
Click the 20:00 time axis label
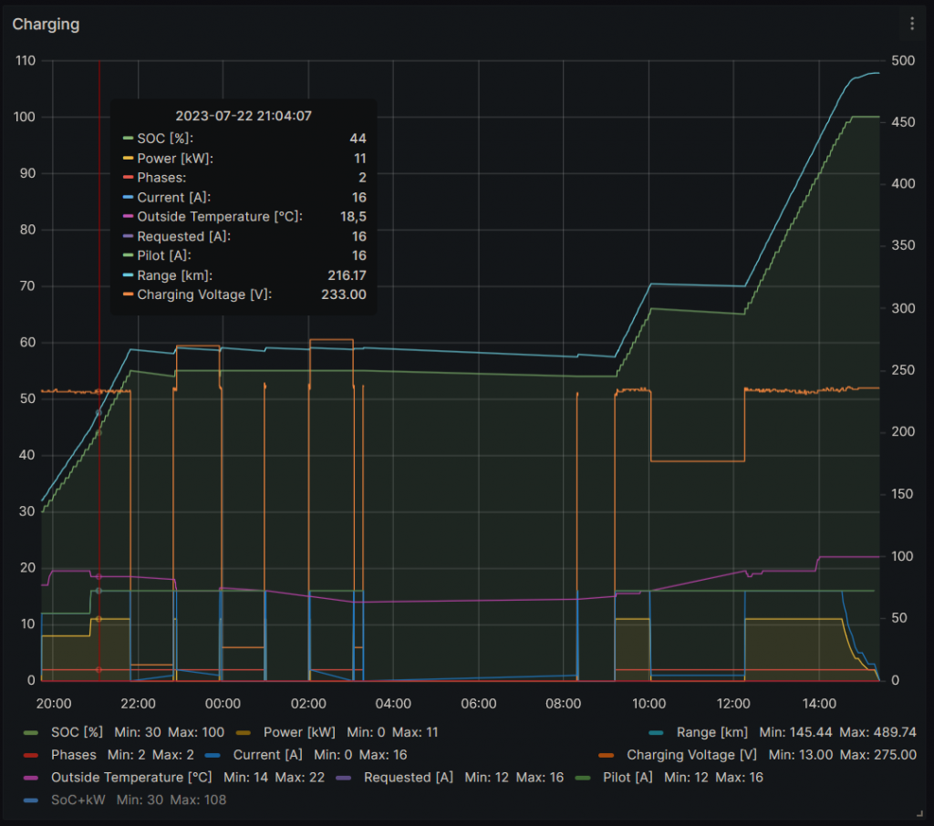(x=54, y=704)
